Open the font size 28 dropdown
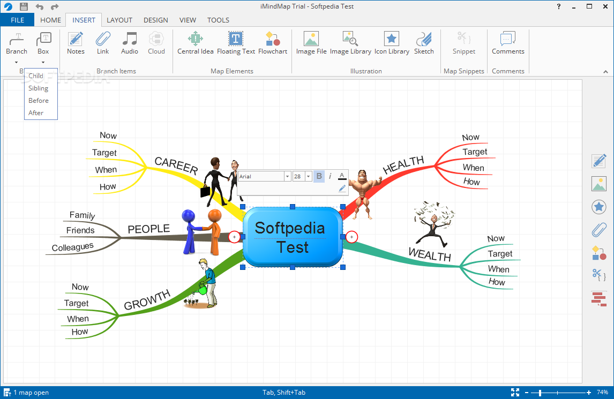Screen dimensions: 614x399 coord(308,176)
